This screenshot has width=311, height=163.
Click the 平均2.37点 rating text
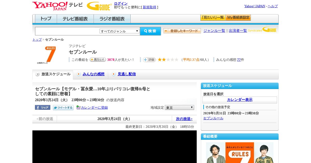tap(191, 60)
